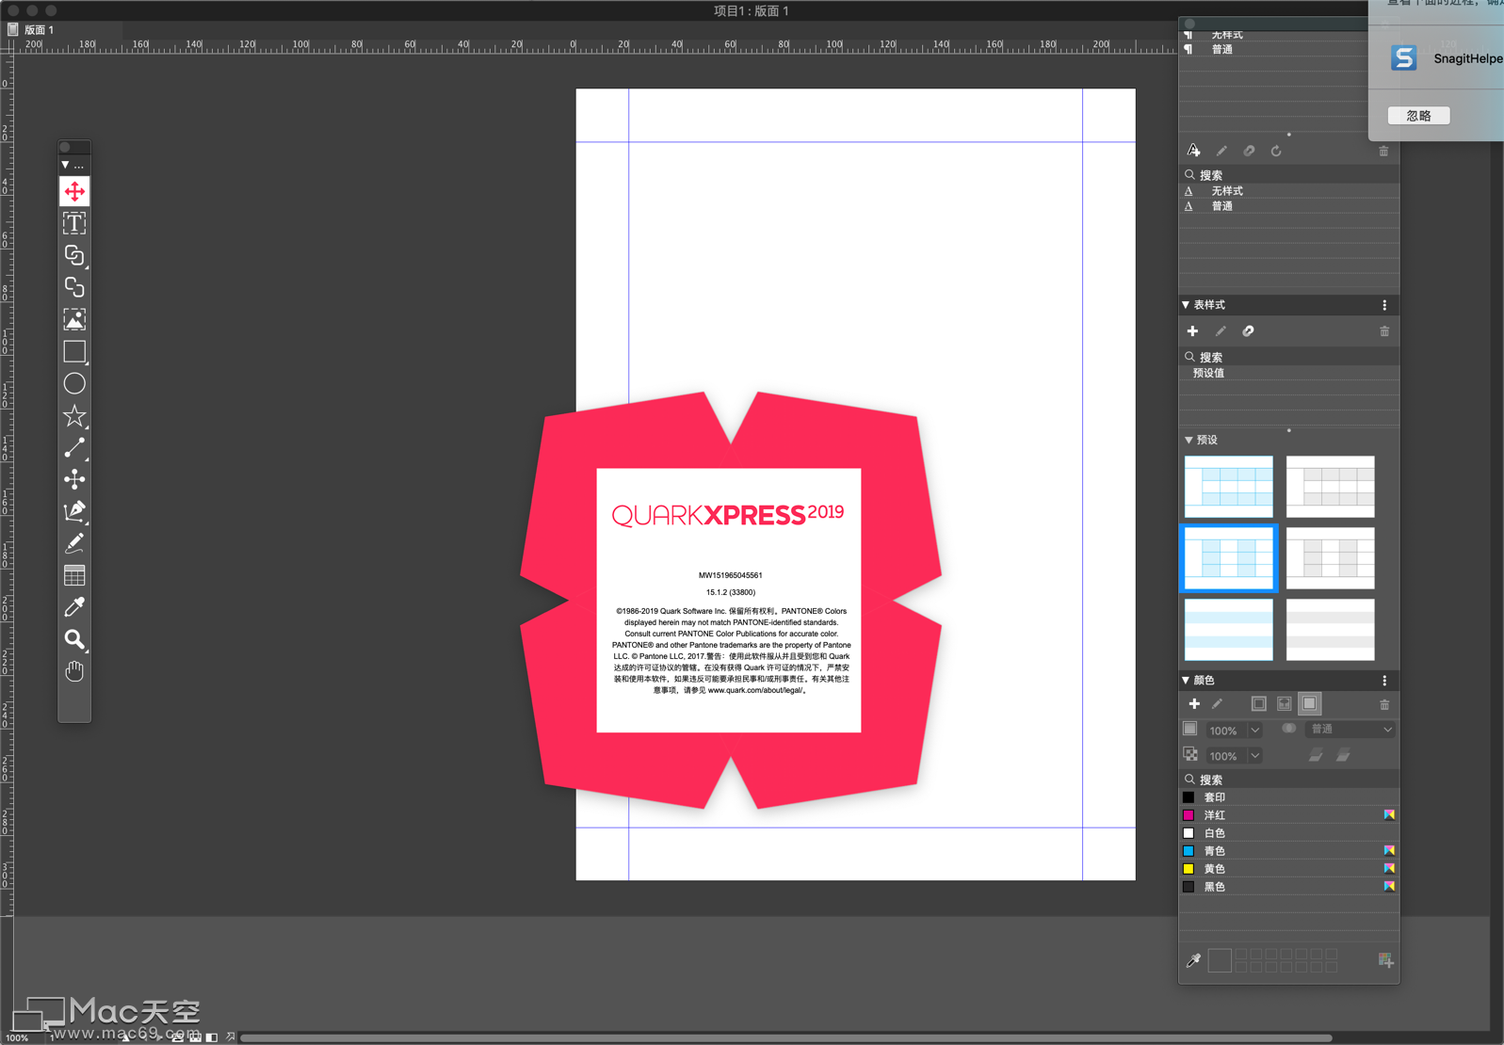Toggle frame color mode in Colors panel
The height and width of the screenshot is (1045, 1504).
[x=1258, y=704]
